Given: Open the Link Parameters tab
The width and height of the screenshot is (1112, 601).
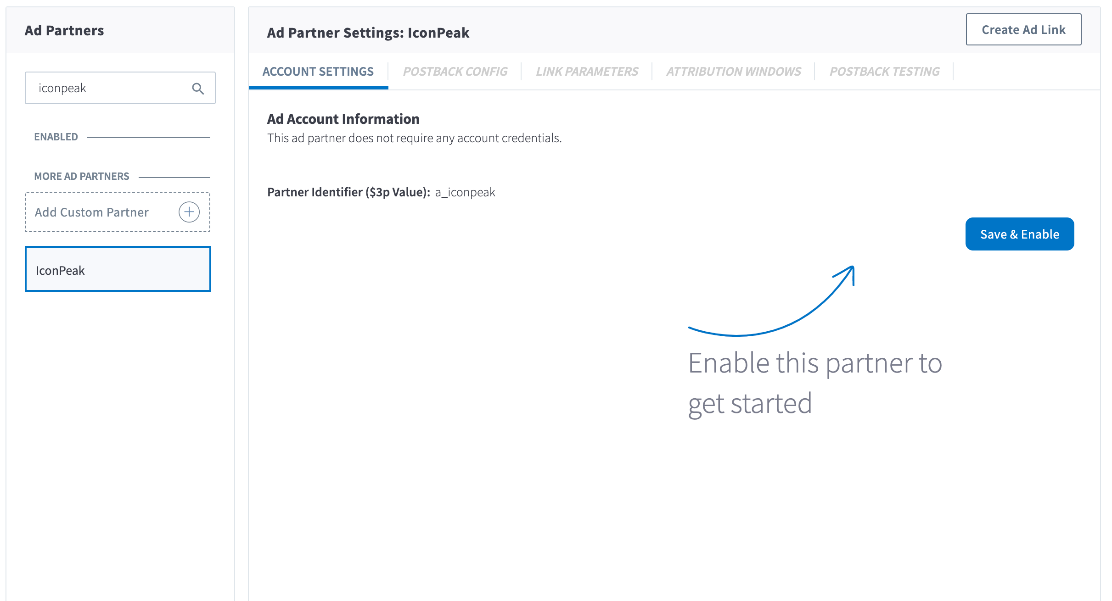Looking at the screenshot, I should coord(587,72).
